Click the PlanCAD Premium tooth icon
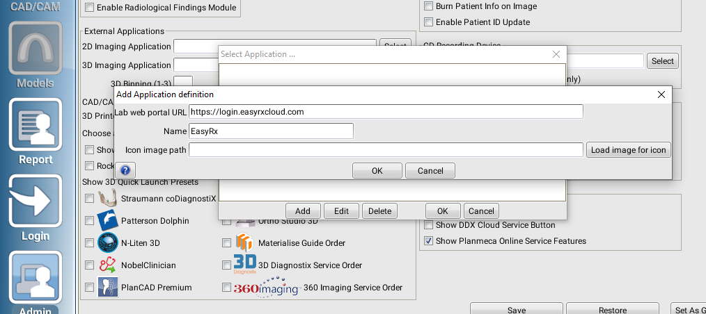This screenshot has width=706, height=314. click(108, 287)
